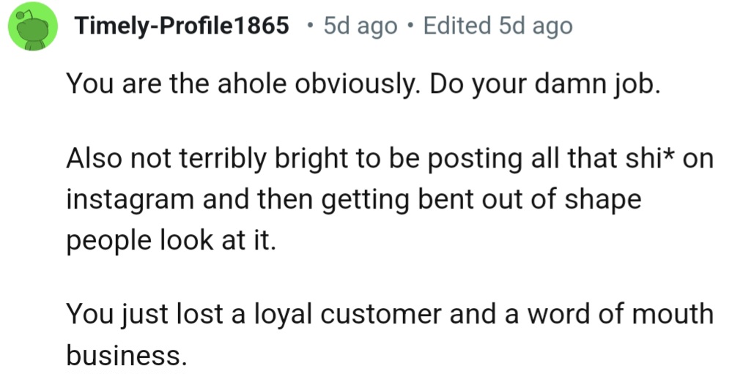This screenshot has width=746, height=374.
Task: Click the green Reddit Snoo avatar
Action: point(33,26)
